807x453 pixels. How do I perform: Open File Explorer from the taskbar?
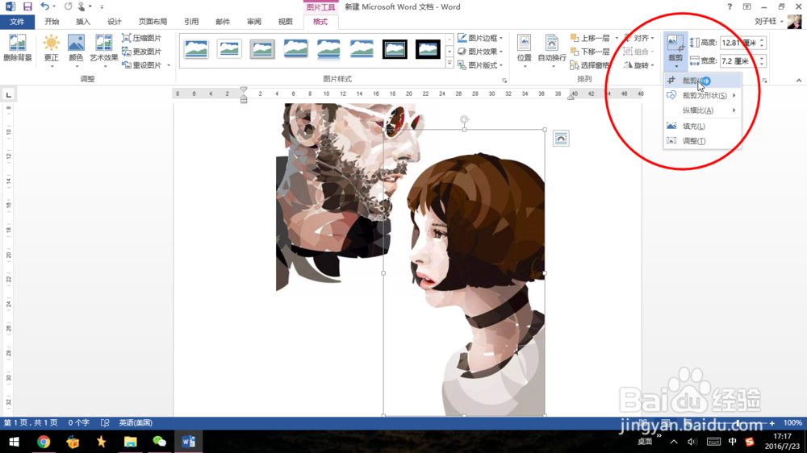(130, 442)
